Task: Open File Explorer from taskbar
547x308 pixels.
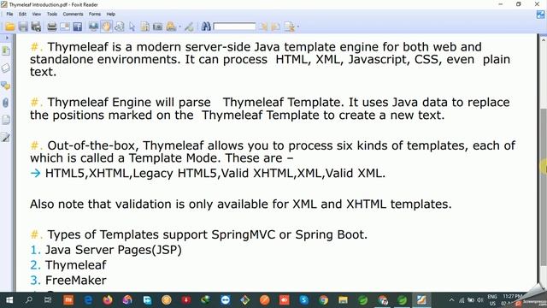Action: 344,300
